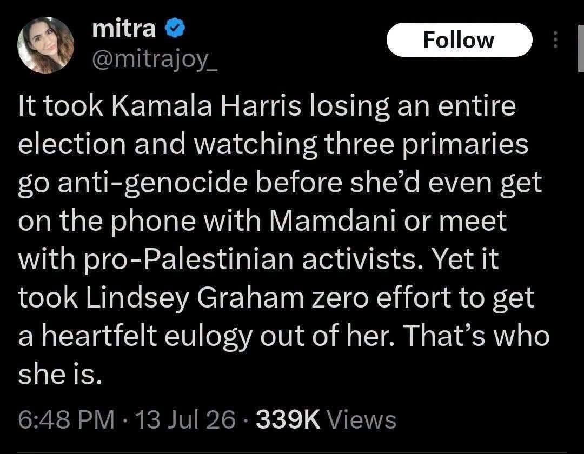Click the words Kamala Harris in tweet
The height and width of the screenshot is (454, 584).
(x=206, y=106)
